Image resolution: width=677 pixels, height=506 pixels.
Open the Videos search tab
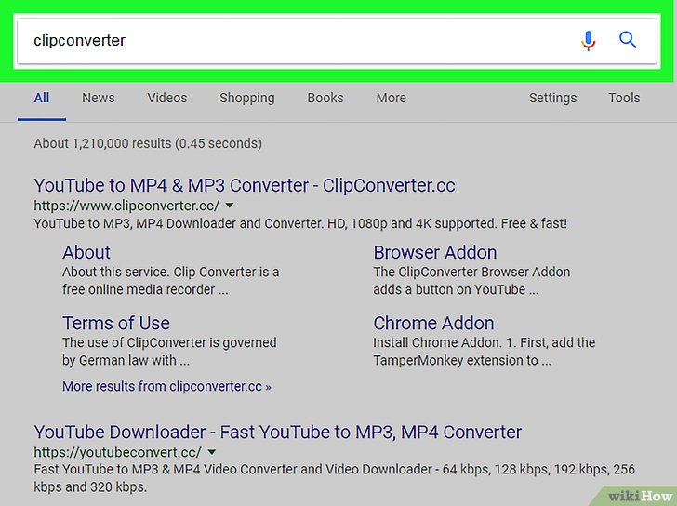(x=167, y=98)
